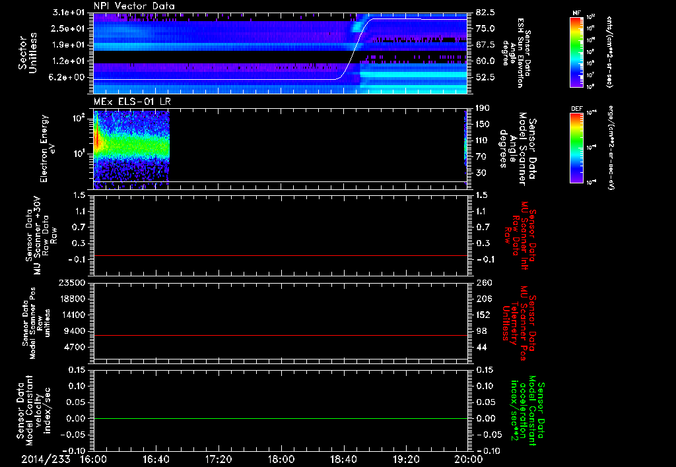This screenshot has width=676, height=467.
Task: Click the red line in scanner position plot
Action: click(280, 335)
